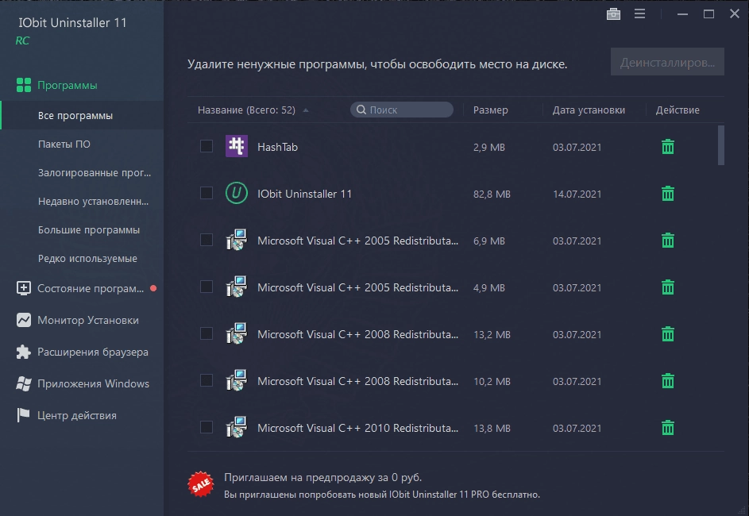Click the HashTab program icon
This screenshot has width=749, height=516.
pyautogui.click(x=237, y=146)
